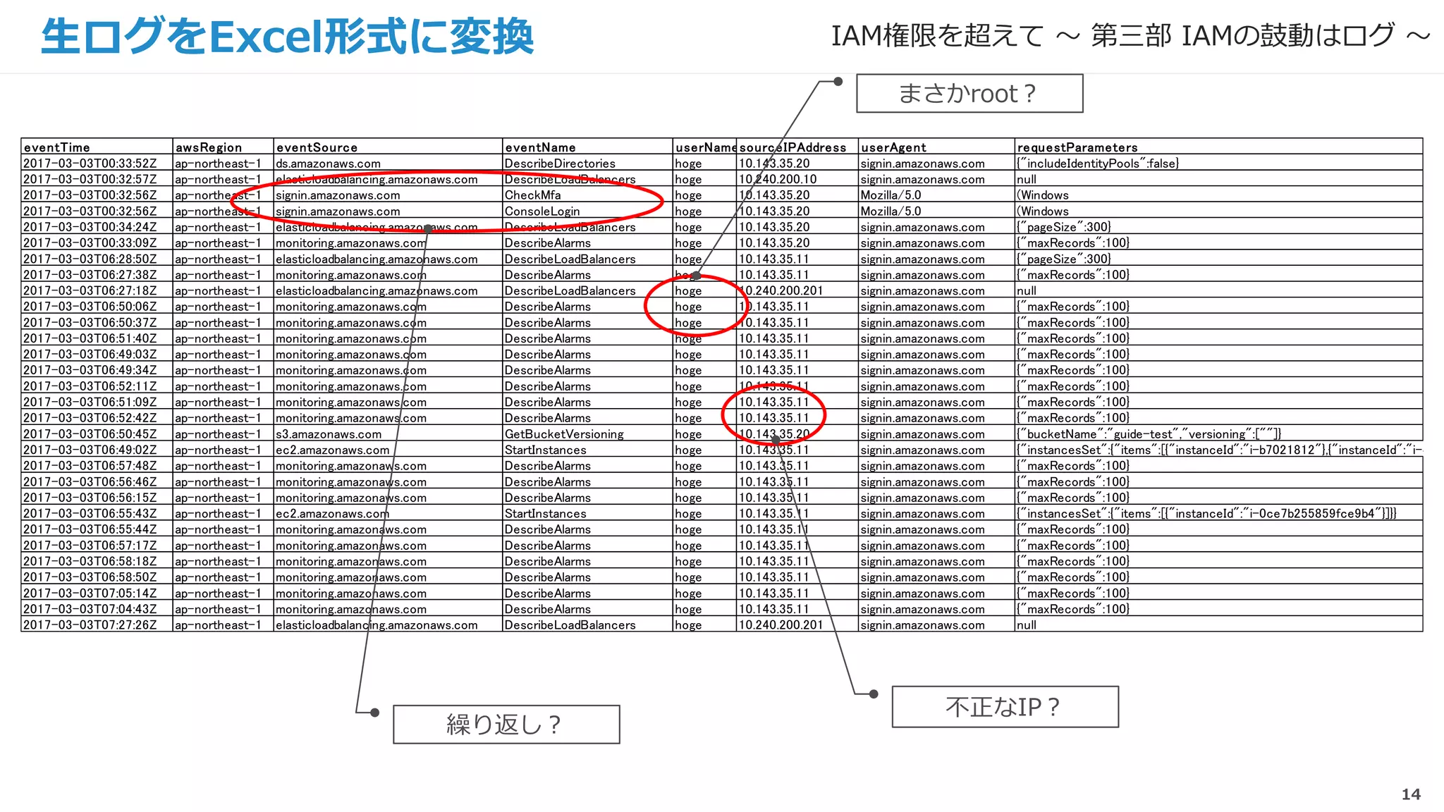Select cell 2017-03-03T06:27:18Z

tap(97, 290)
